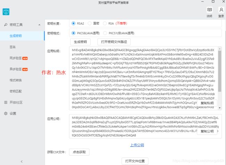Click the 生成密钥 button
The width and height of the screenshot is (226, 165).
(x=80, y=42)
